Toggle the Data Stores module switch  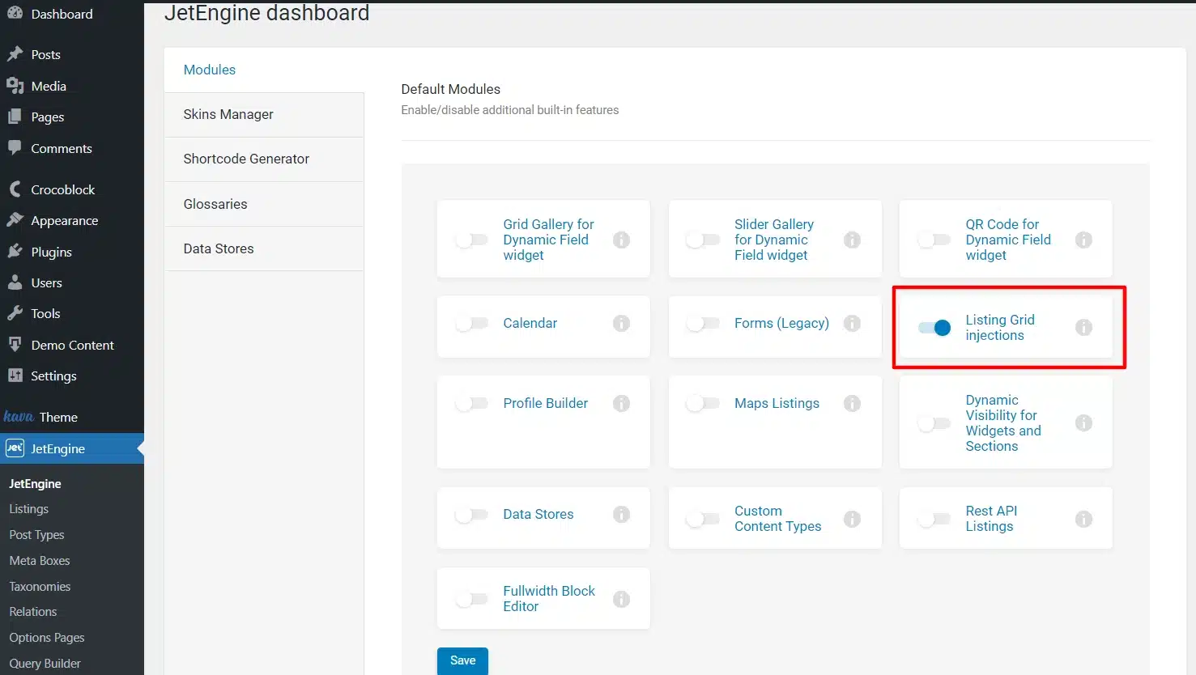pos(471,515)
